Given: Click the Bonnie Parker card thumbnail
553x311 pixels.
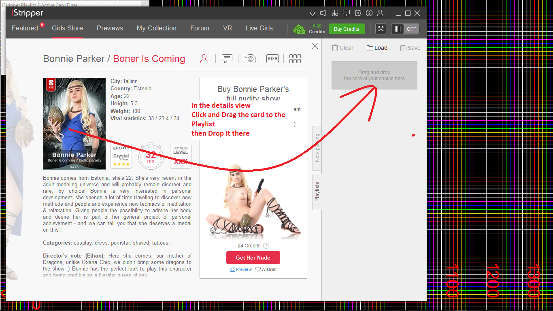Looking at the screenshot, I should 74,124.
